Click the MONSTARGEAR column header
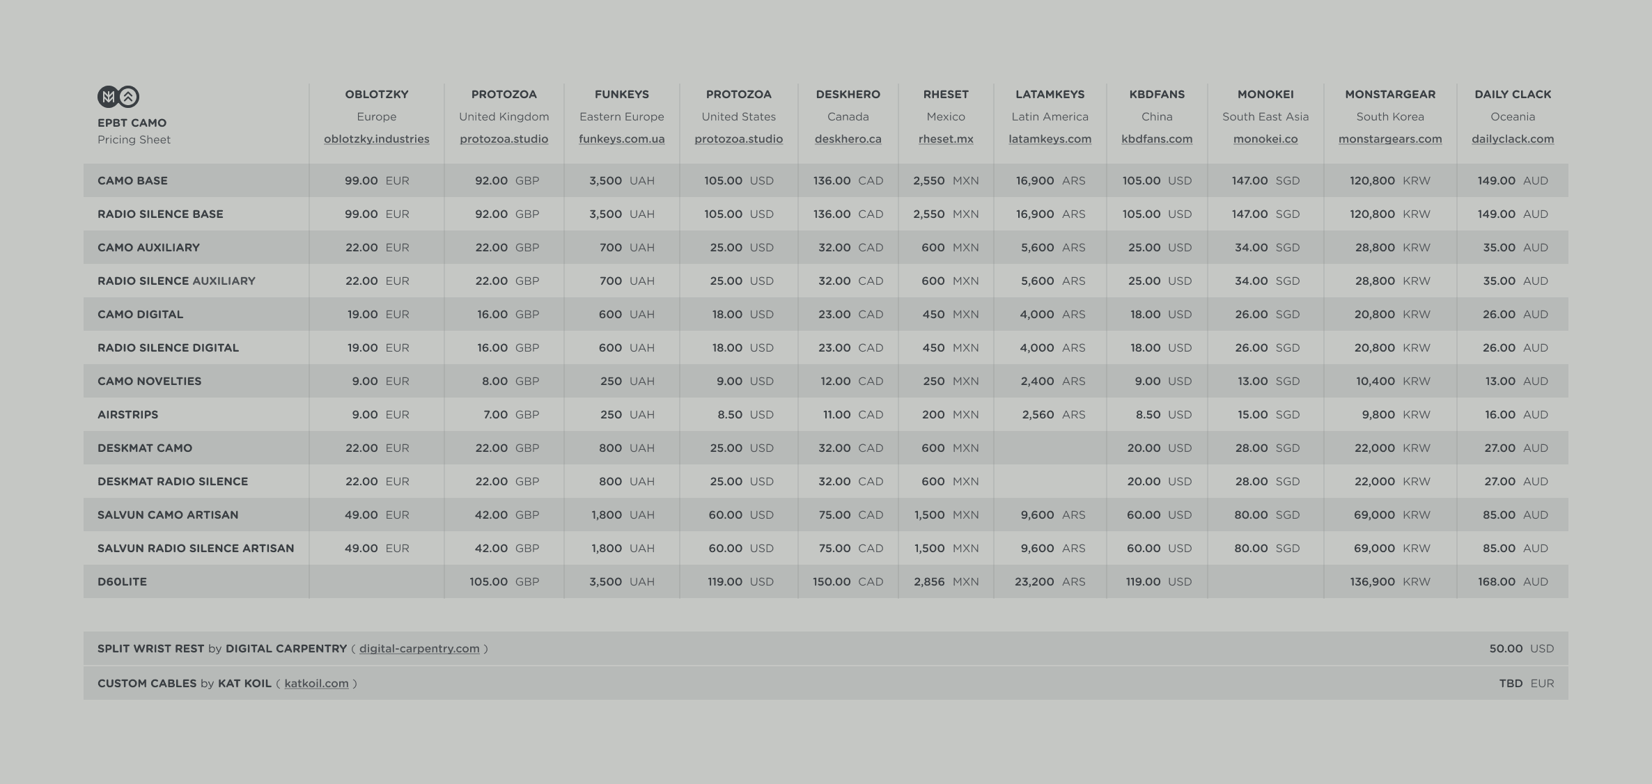 point(1389,95)
